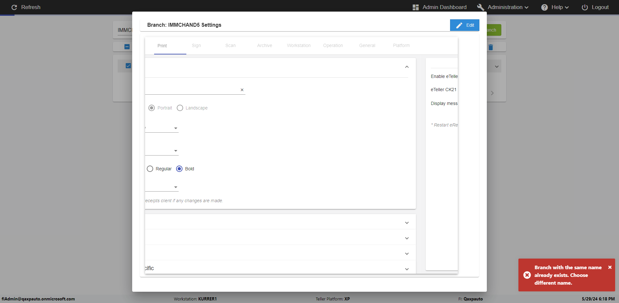Open the Admin Dashboard grid icon

pos(416,7)
